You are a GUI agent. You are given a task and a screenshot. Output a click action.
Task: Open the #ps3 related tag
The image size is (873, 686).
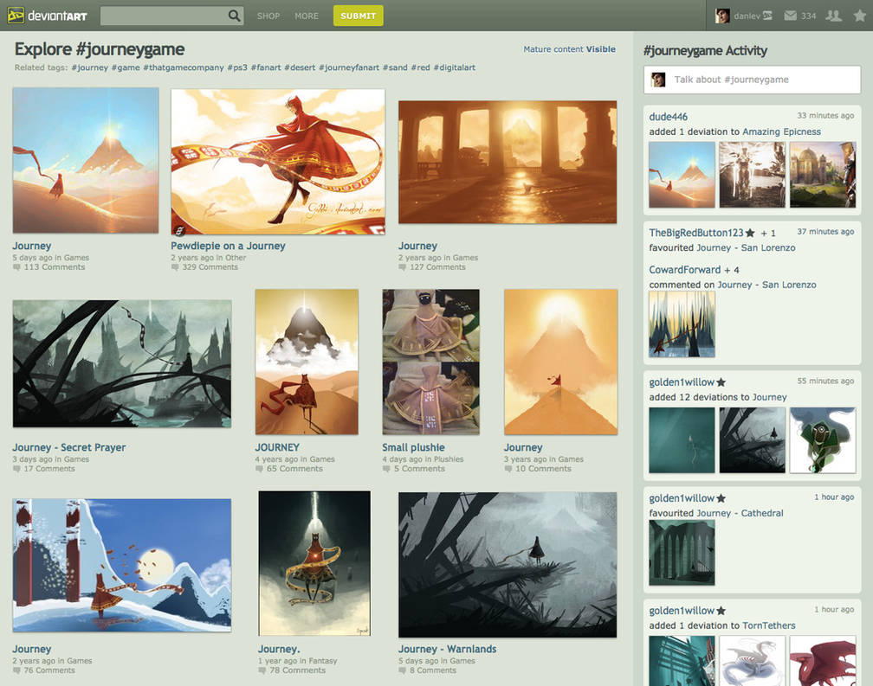click(237, 67)
